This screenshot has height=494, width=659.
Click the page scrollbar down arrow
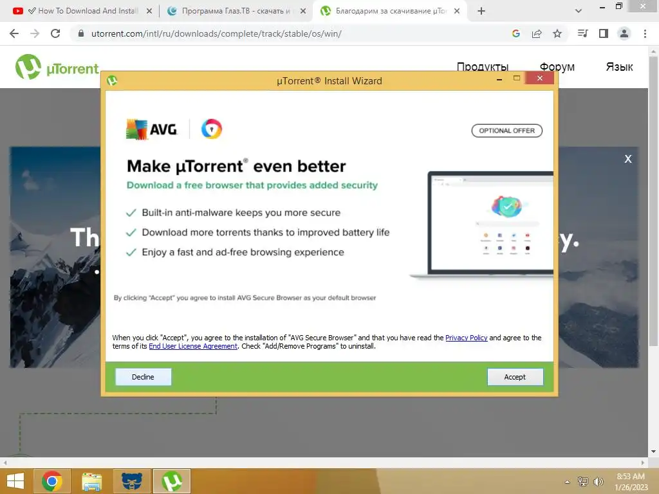tap(653, 452)
